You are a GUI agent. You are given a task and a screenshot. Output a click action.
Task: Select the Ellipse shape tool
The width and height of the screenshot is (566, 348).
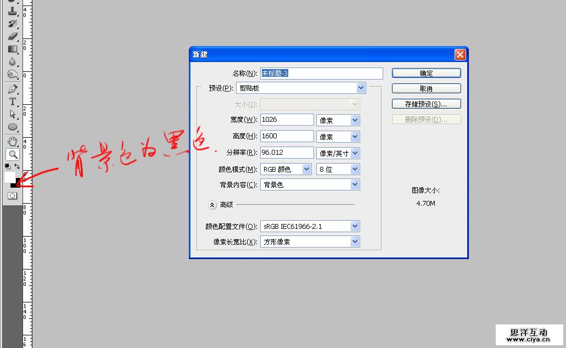(13, 127)
